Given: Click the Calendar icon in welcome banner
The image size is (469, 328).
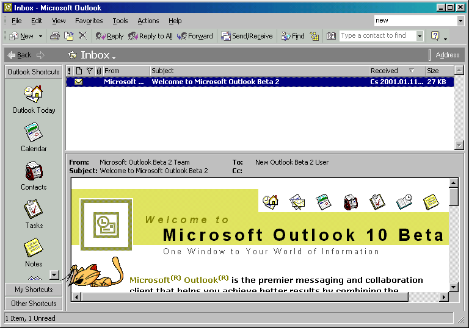Looking at the screenshot, I should [x=324, y=202].
